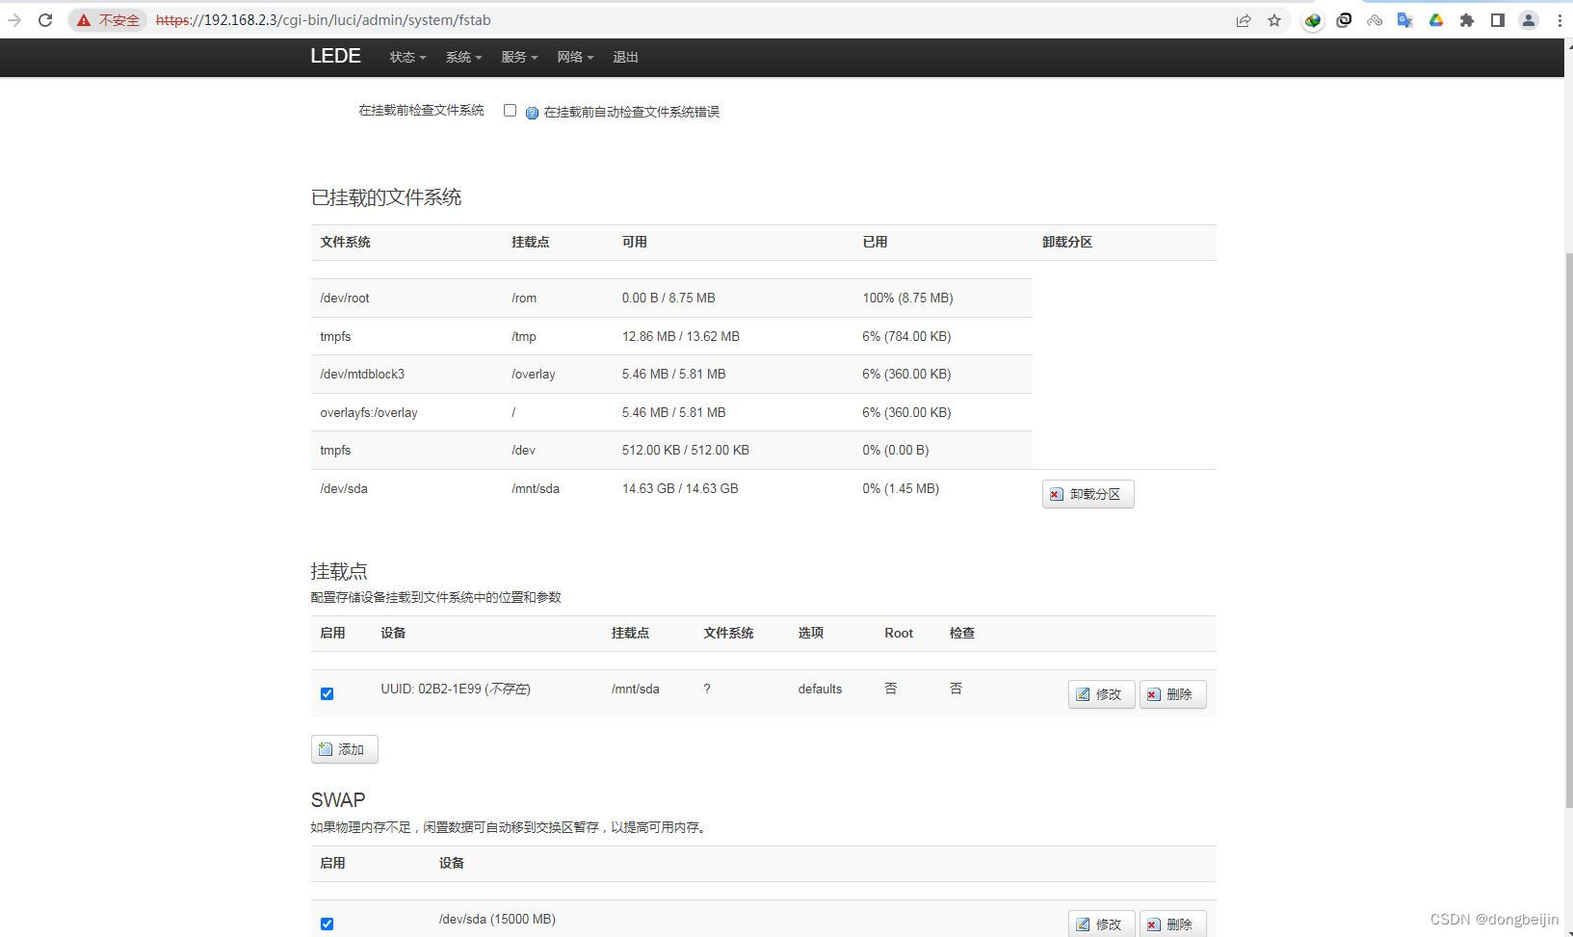Select the overlayfs:/overlay cell
The width and height of the screenshot is (1573, 937).
point(369,412)
